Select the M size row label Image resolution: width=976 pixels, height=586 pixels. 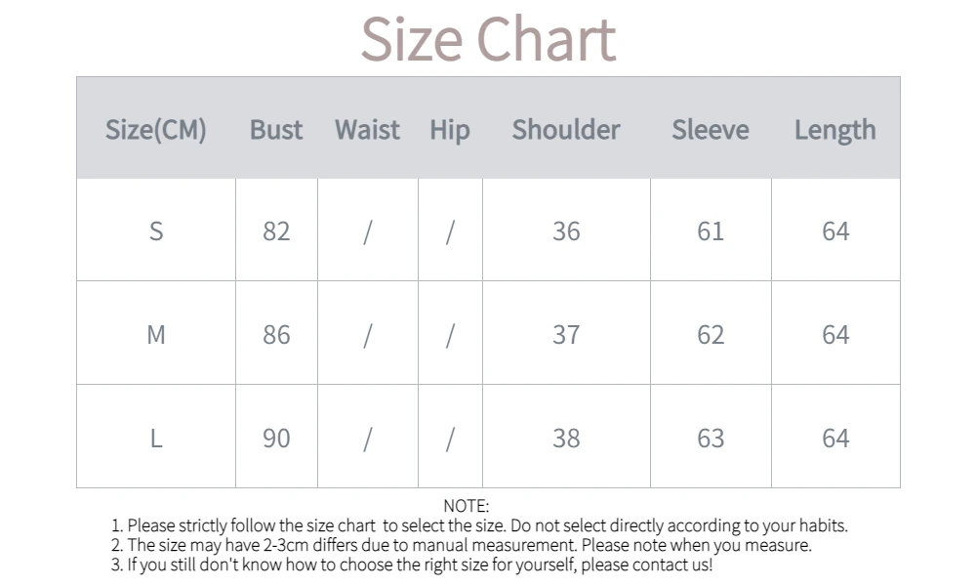point(156,335)
